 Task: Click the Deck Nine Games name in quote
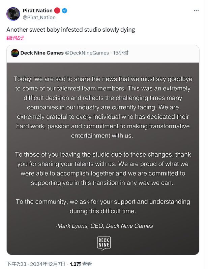[42, 53]
